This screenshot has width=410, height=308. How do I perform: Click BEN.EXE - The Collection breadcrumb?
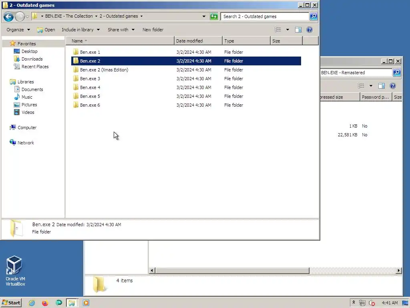pyautogui.click(x=69, y=16)
